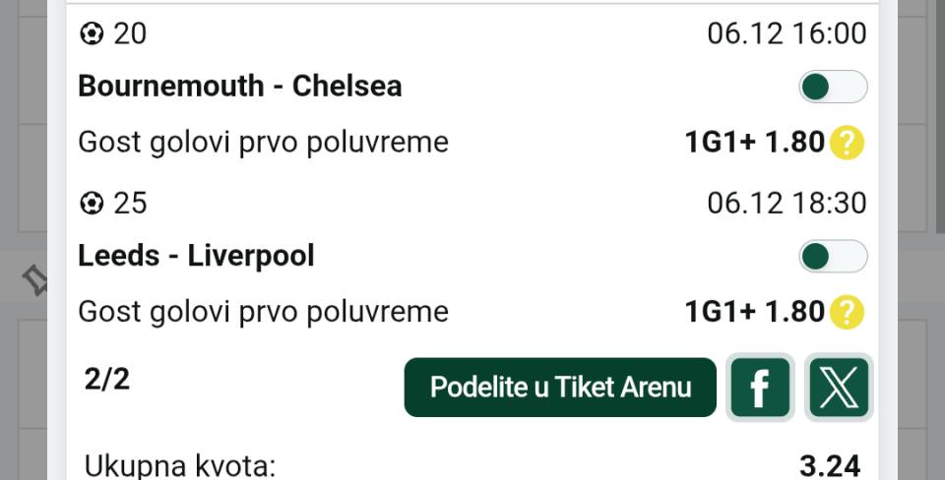The width and height of the screenshot is (945, 480).
Task: Click the Ukupna kvota total 3.24
Action: [830, 465]
